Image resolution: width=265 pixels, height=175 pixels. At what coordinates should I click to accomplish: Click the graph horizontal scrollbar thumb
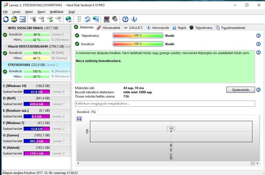tap(253, 163)
